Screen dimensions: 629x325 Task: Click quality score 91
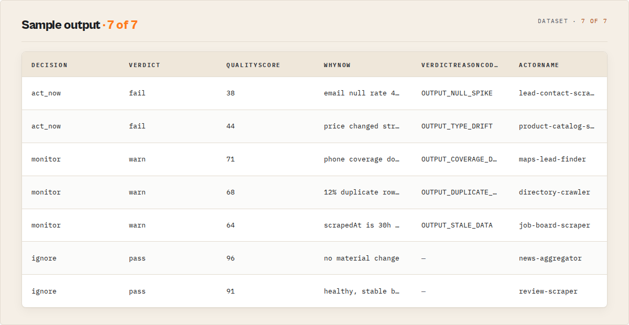click(x=231, y=291)
